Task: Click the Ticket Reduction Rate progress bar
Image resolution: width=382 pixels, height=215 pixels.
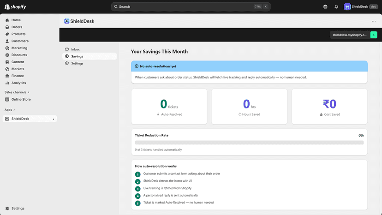Action: click(x=249, y=143)
